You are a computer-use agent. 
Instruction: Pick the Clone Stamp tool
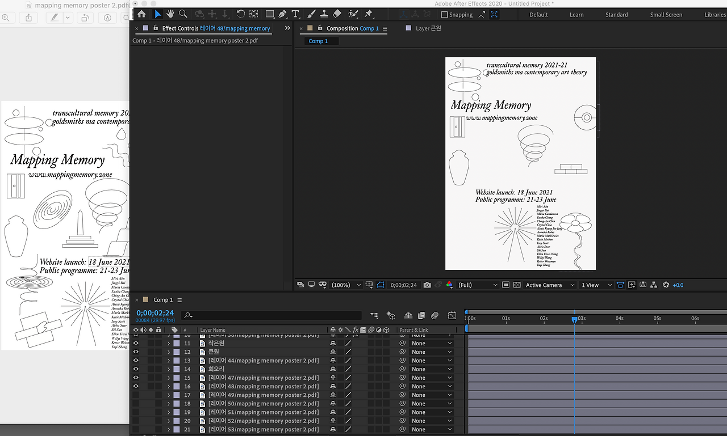tap(324, 14)
